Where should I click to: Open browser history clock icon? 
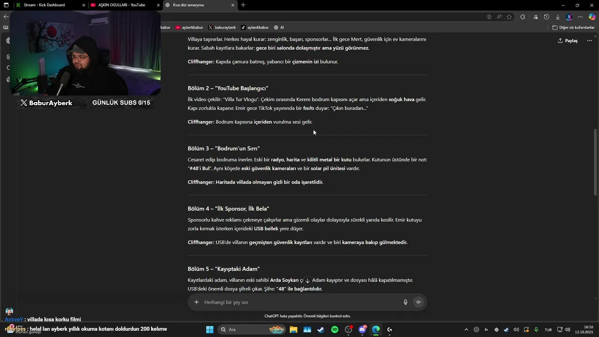547,17
